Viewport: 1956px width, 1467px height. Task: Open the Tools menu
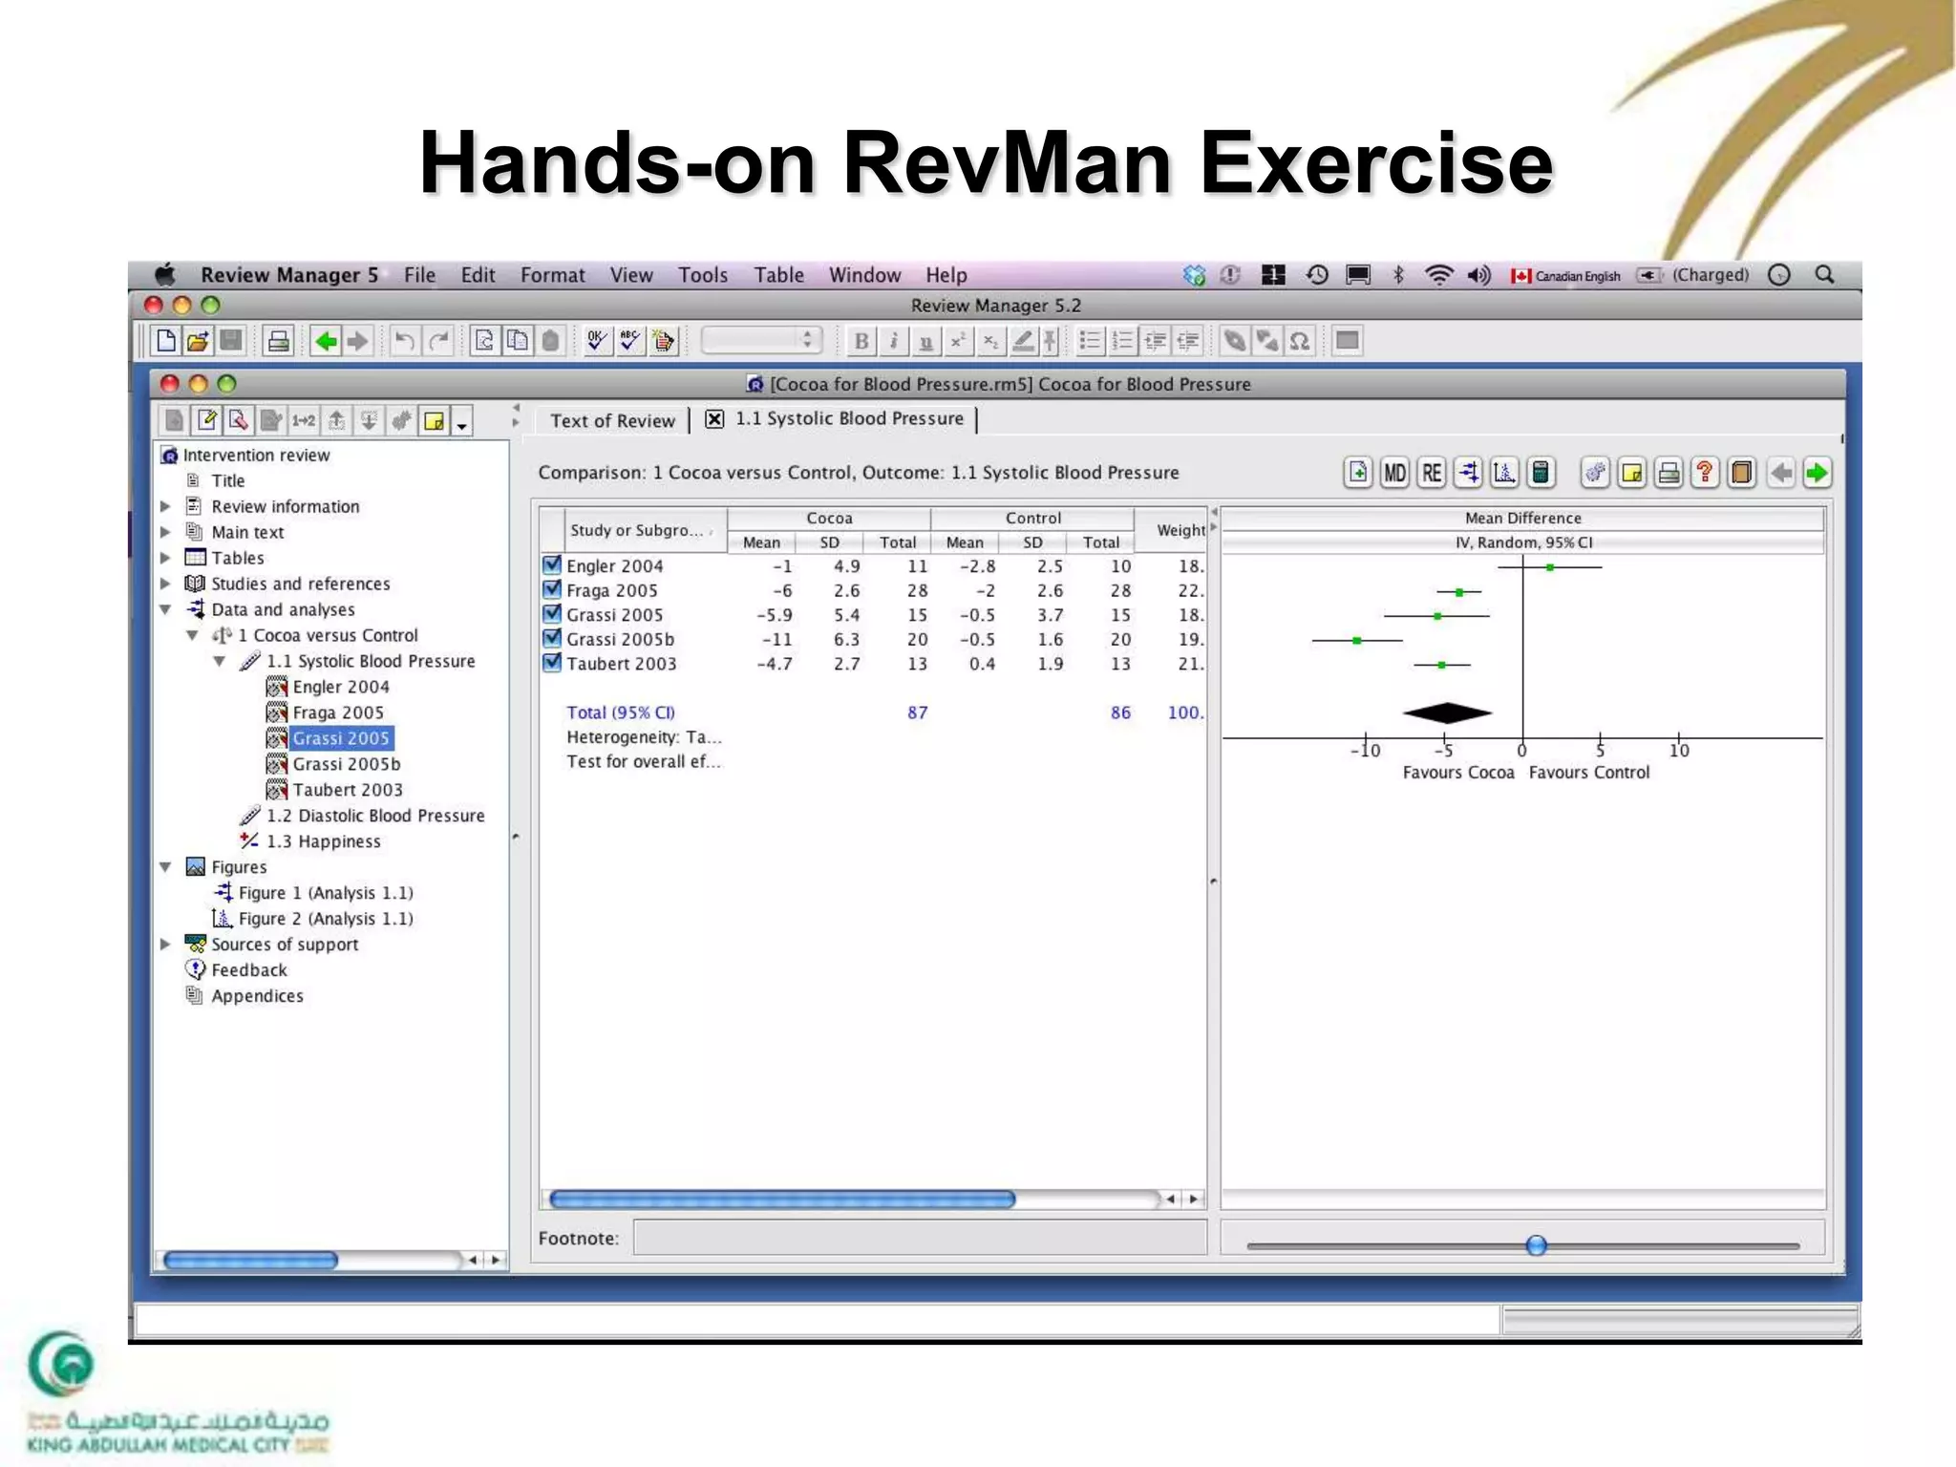tap(703, 275)
